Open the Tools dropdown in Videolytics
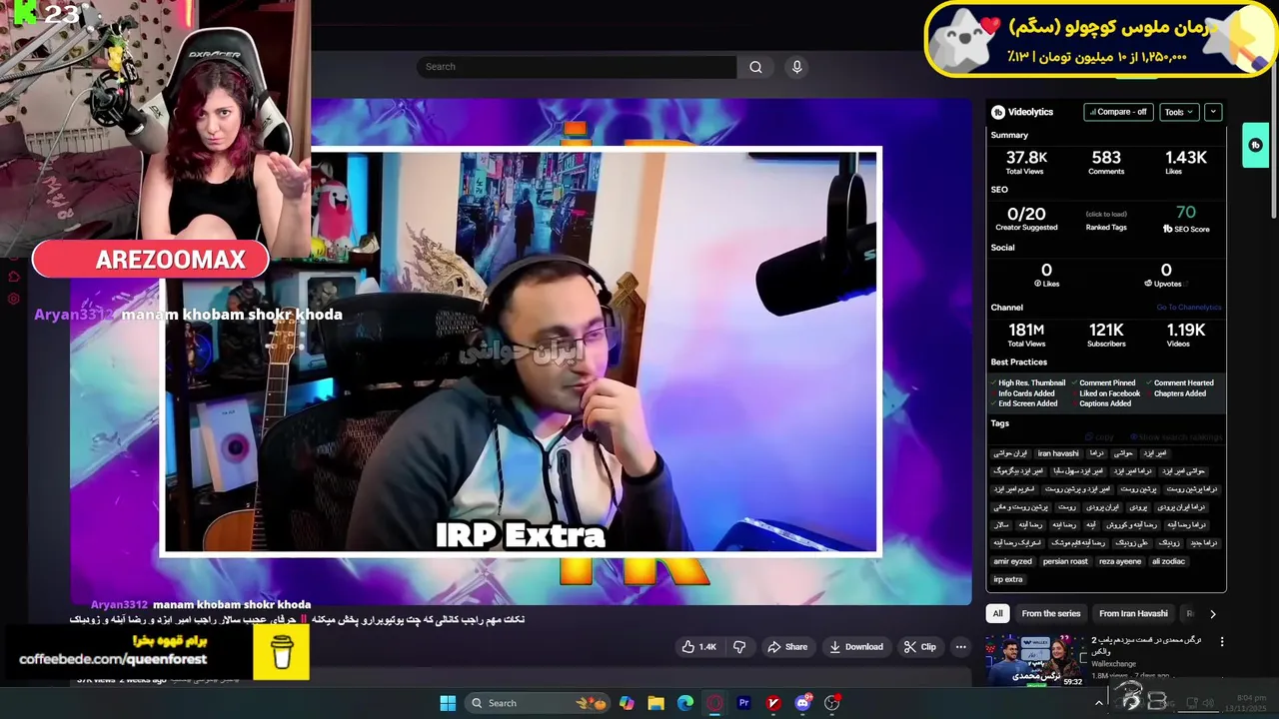 (x=1179, y=112)
